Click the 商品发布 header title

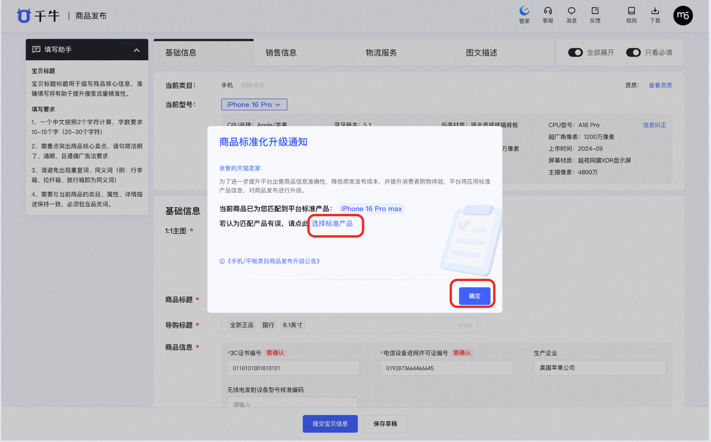point(91,16)
